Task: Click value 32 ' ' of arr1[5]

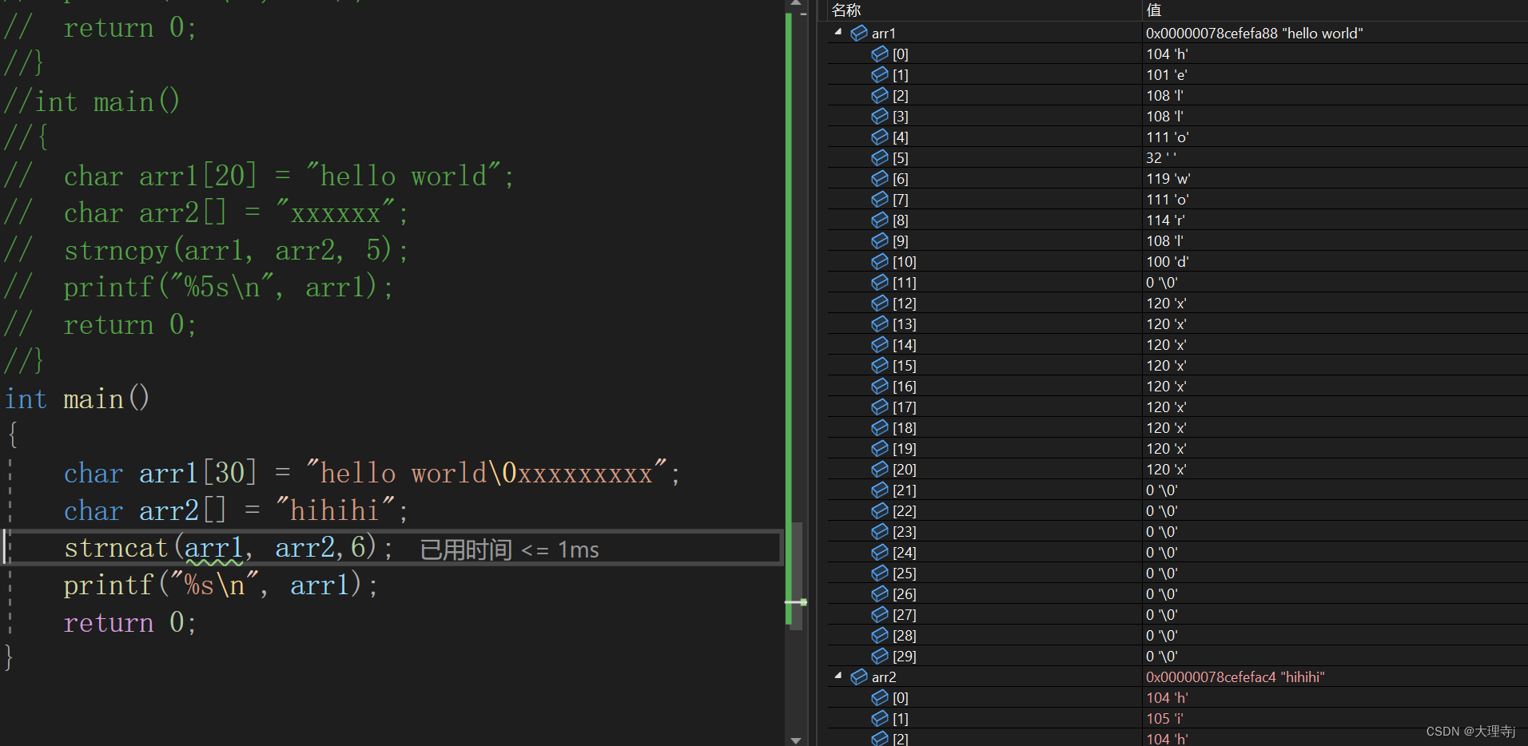Action: coord(1161,157)
